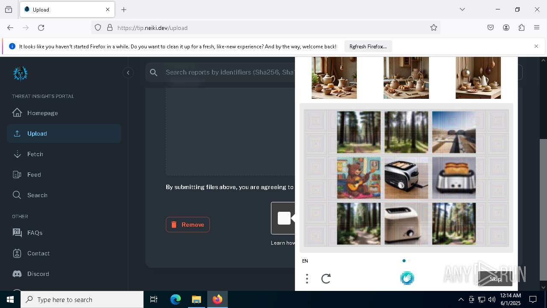Open the tracking protection shield icon
The image size is (547, 308).
click(98, 28)
